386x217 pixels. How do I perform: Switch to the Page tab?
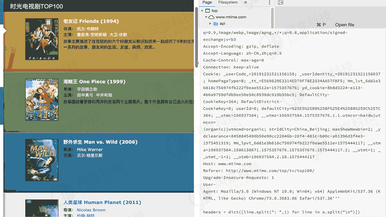tap(207, 3)
